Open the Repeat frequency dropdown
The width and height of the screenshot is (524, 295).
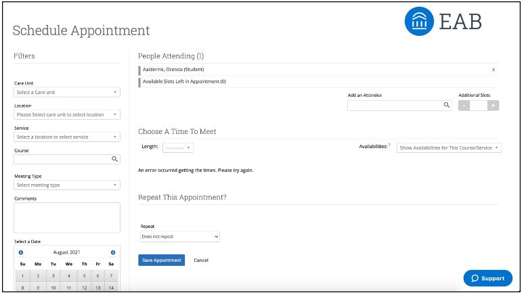(179, 237)
